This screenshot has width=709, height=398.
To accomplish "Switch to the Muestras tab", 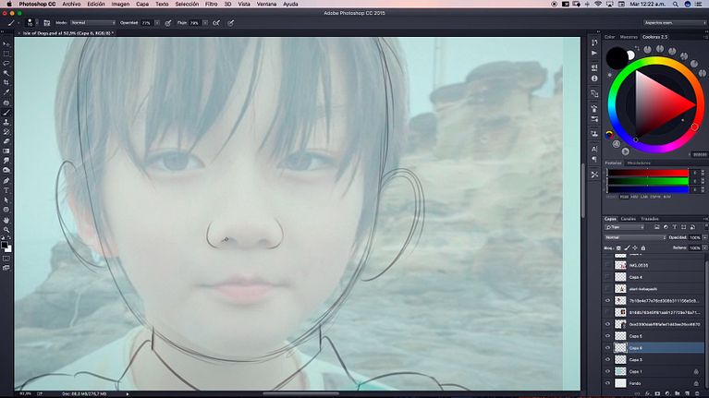I will tap(629, 37).
